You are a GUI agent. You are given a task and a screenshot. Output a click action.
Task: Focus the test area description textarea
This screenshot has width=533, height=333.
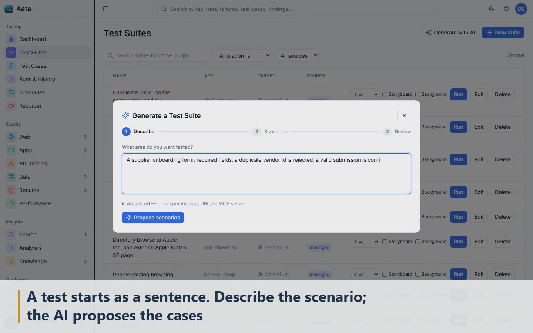click(266, 174)
